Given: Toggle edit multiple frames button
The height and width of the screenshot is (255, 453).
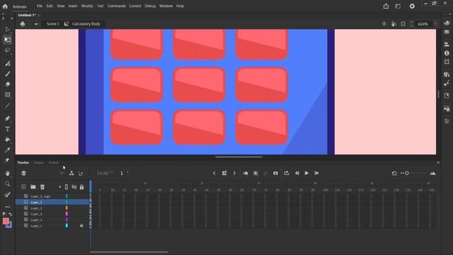Looking at the screenshot, I should [256, 173].
